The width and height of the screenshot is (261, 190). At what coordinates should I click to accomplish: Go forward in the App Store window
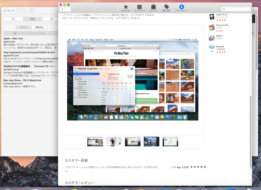point(68,9)
